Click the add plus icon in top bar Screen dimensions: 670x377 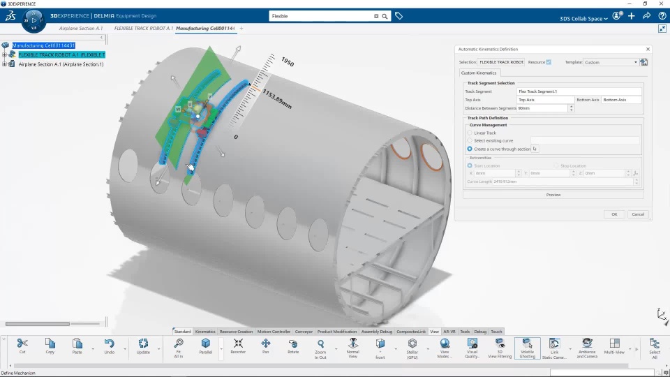click(x=632, y=16)
